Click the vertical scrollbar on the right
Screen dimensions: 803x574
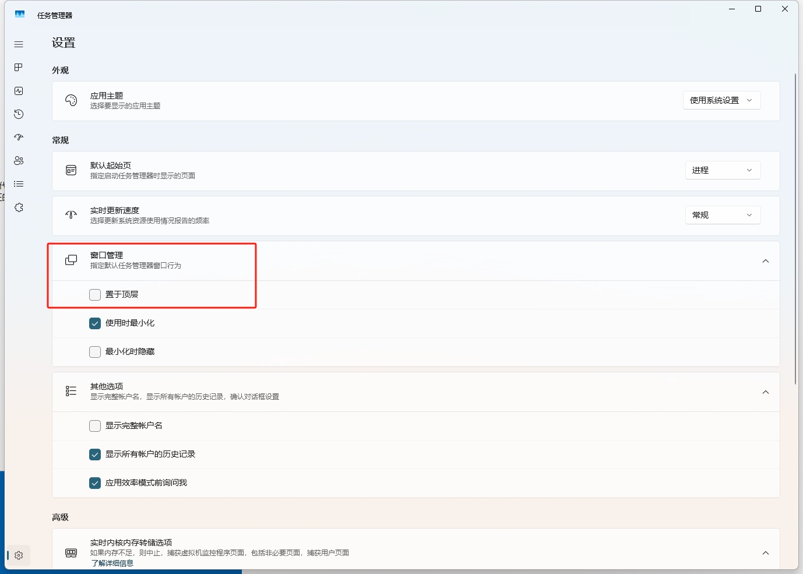[x=795, y=229]
